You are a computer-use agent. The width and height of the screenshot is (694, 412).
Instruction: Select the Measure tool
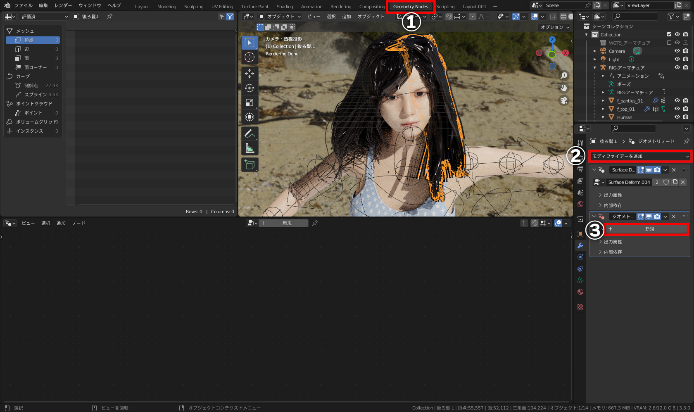click(x=250, y=148)
